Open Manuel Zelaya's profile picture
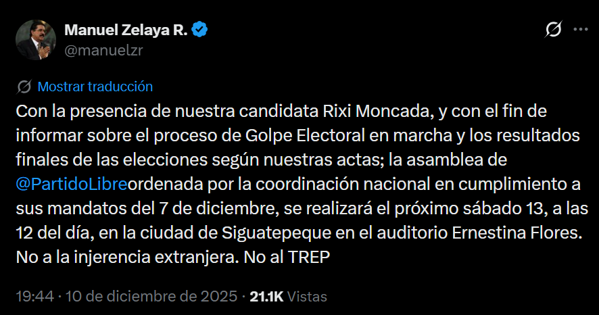This screenshot has height=315, width=599. 35,40
